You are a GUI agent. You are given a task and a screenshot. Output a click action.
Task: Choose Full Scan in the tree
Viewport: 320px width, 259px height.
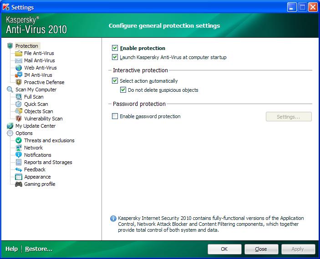(34, 97)
